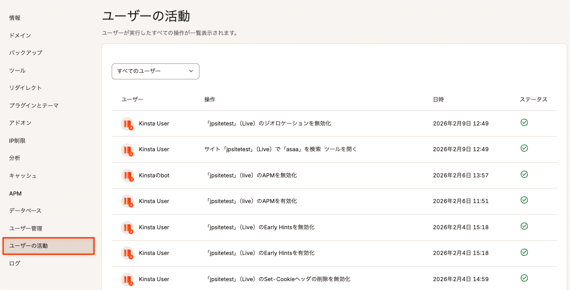Screen dimensions: 570x290
Task: Click the status icon on the Set‑Cookie row
Action: (x=524, y=278)
